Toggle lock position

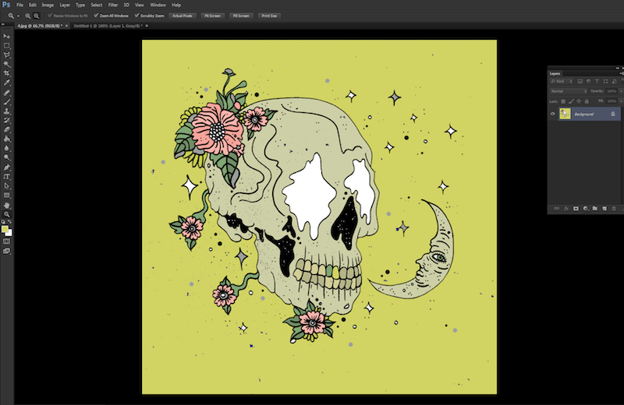point(579,101)
